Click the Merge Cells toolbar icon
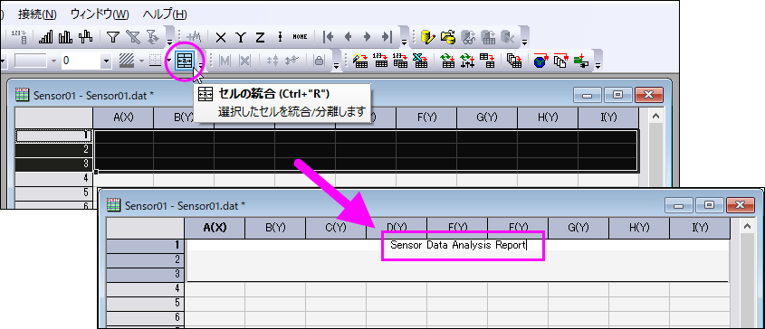765x329 pixels. [185, 61]
